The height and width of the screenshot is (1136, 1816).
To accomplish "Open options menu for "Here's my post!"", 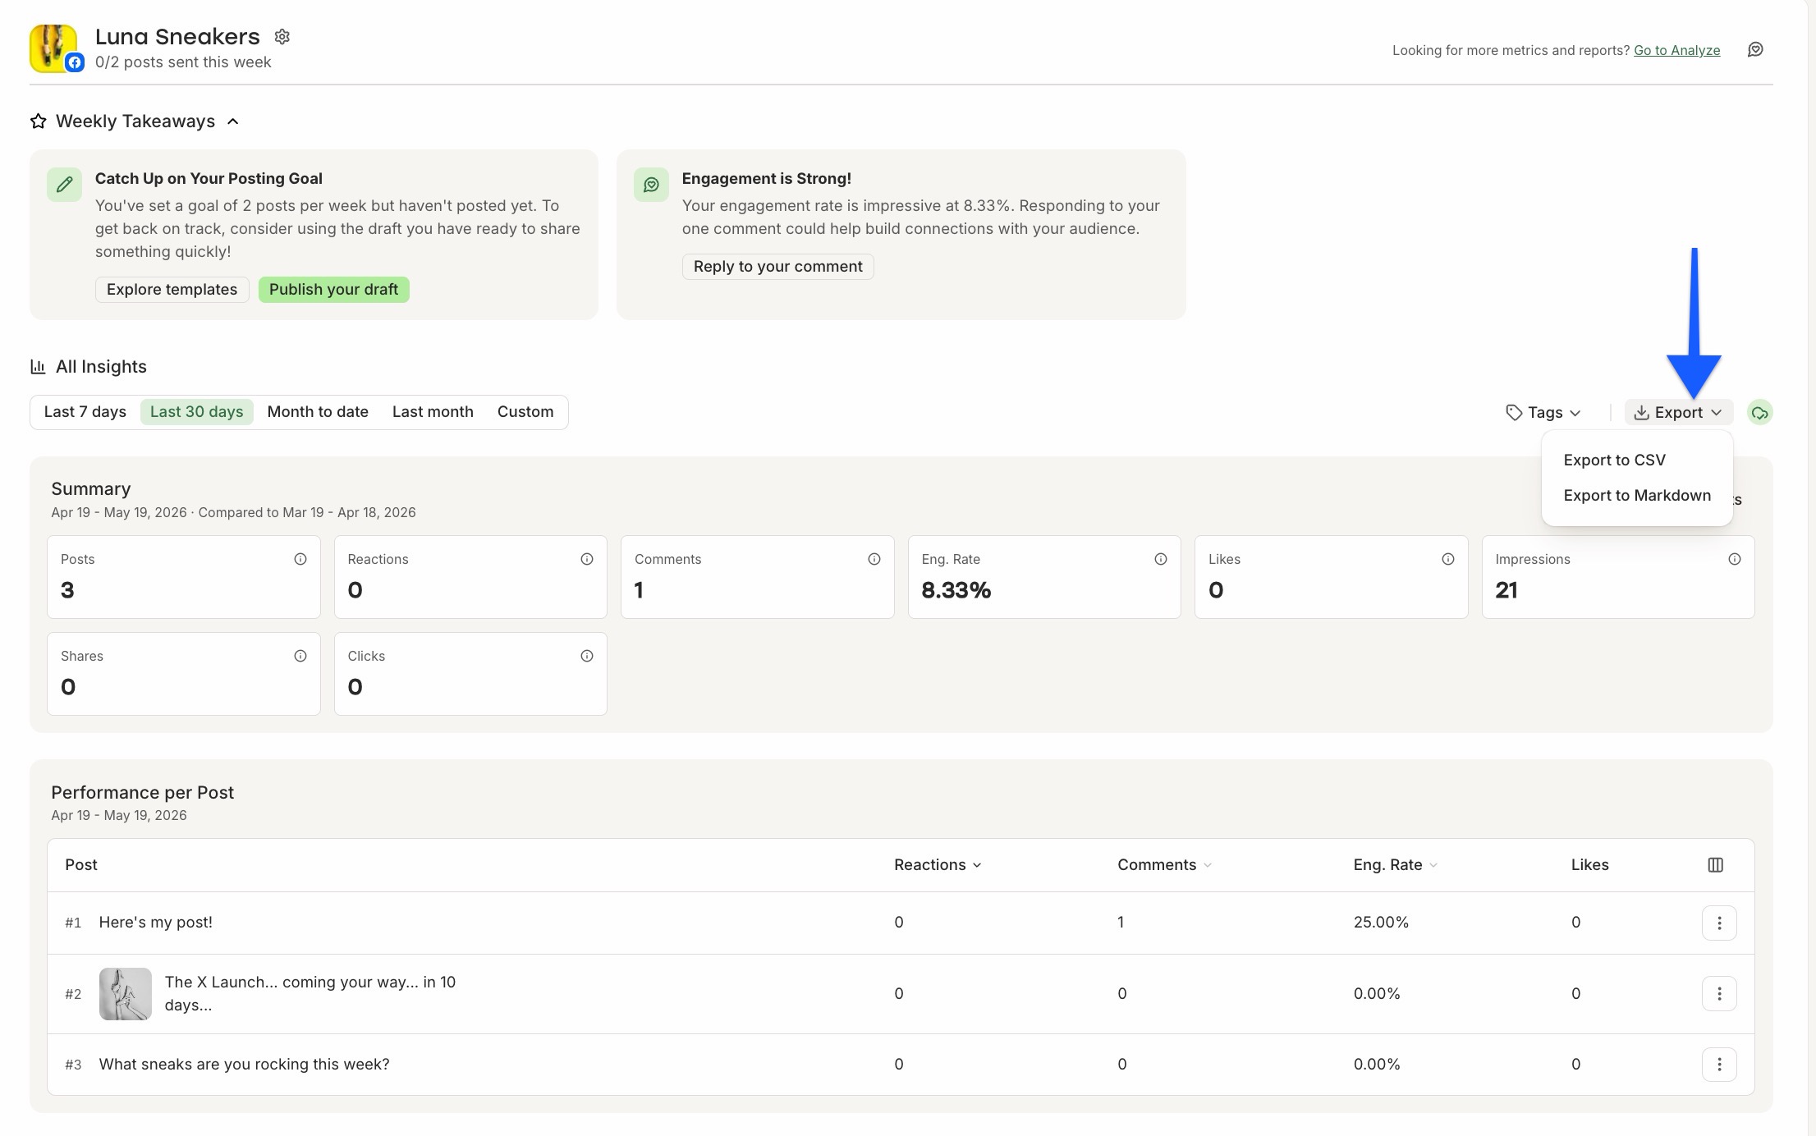I will [x=1719, y=923].
